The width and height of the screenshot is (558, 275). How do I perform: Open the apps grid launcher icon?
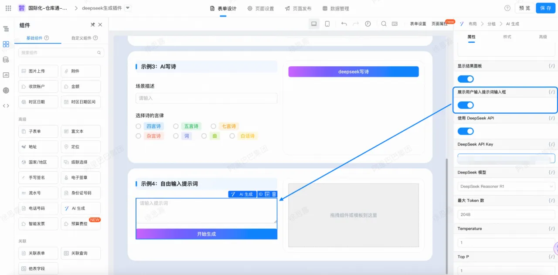click(8, 8)
